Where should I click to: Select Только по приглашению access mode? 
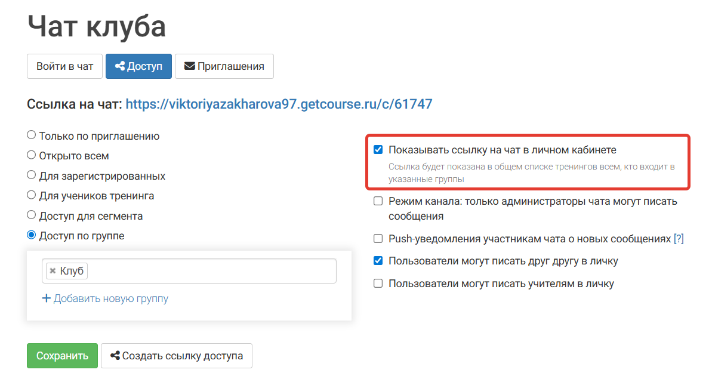[x=31, y=134]
